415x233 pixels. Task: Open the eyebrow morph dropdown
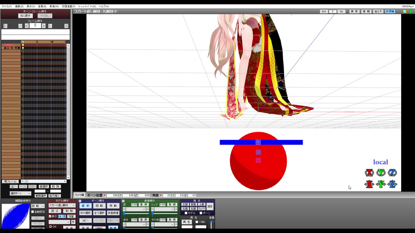pyautogui.click(x=136, y=224)
